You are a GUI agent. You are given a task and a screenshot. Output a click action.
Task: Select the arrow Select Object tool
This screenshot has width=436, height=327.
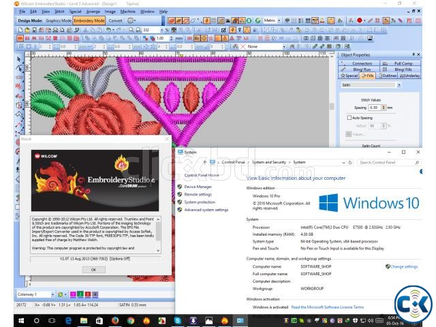(19, 59)
